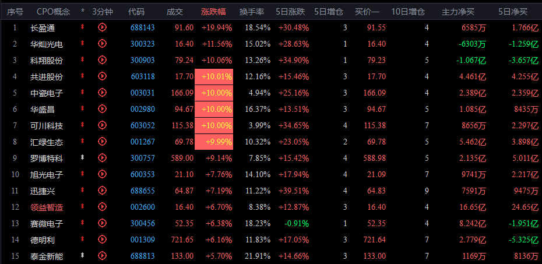Click the 序号 column header

[15, 12]
